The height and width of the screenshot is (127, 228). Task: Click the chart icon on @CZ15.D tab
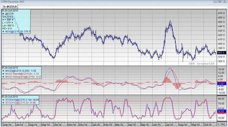click(x=4, y=7)
